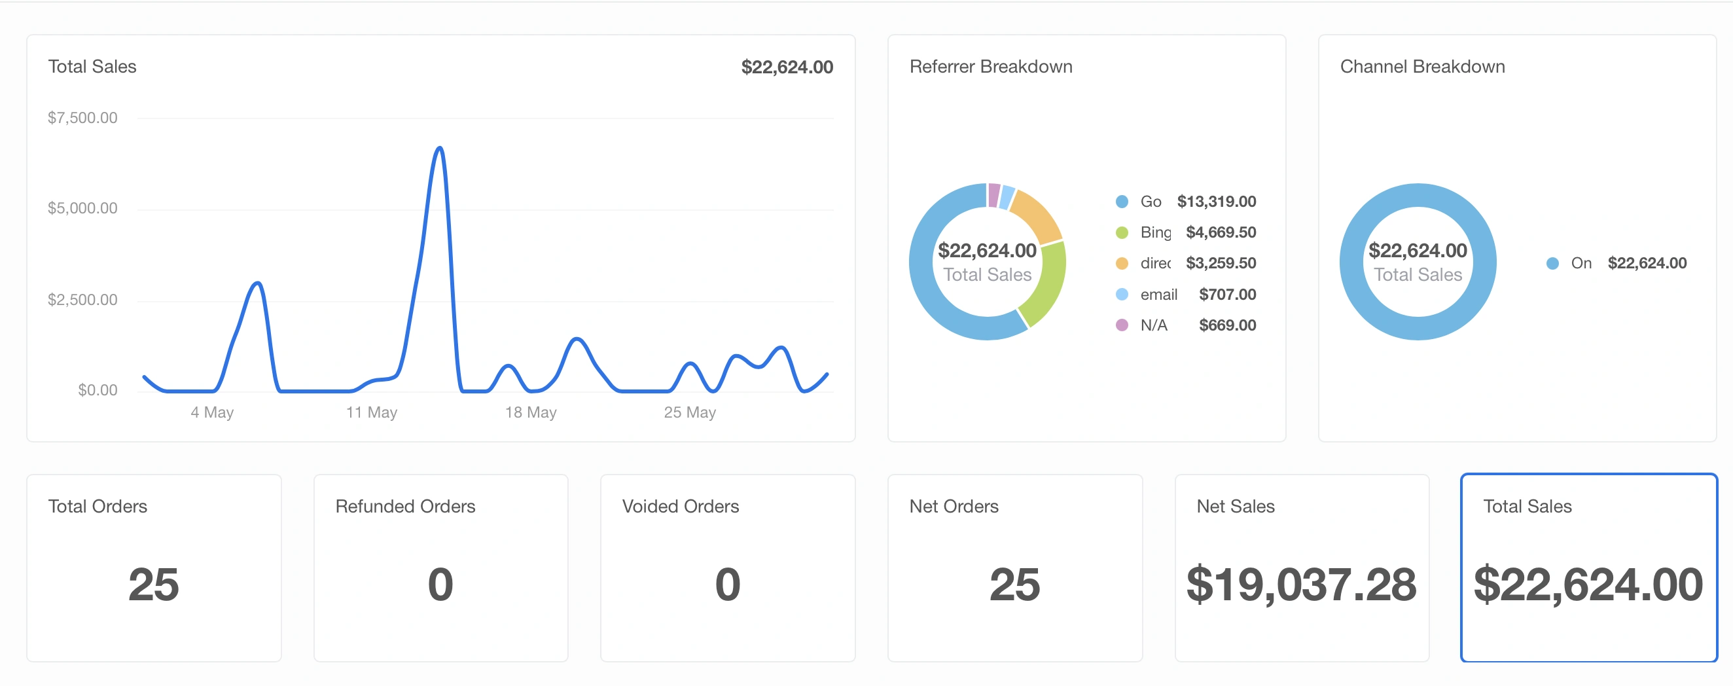Select the highlighted Total Sales card at bottom

(x=1589, y=568)
